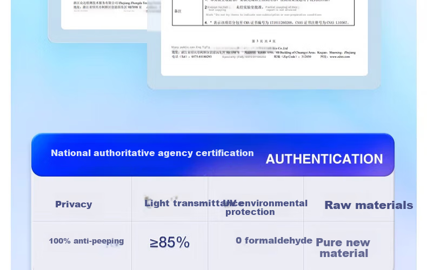Select the ≥85% value cell
The width and height of the screenshot is (427, 270).
click(169, 242)
